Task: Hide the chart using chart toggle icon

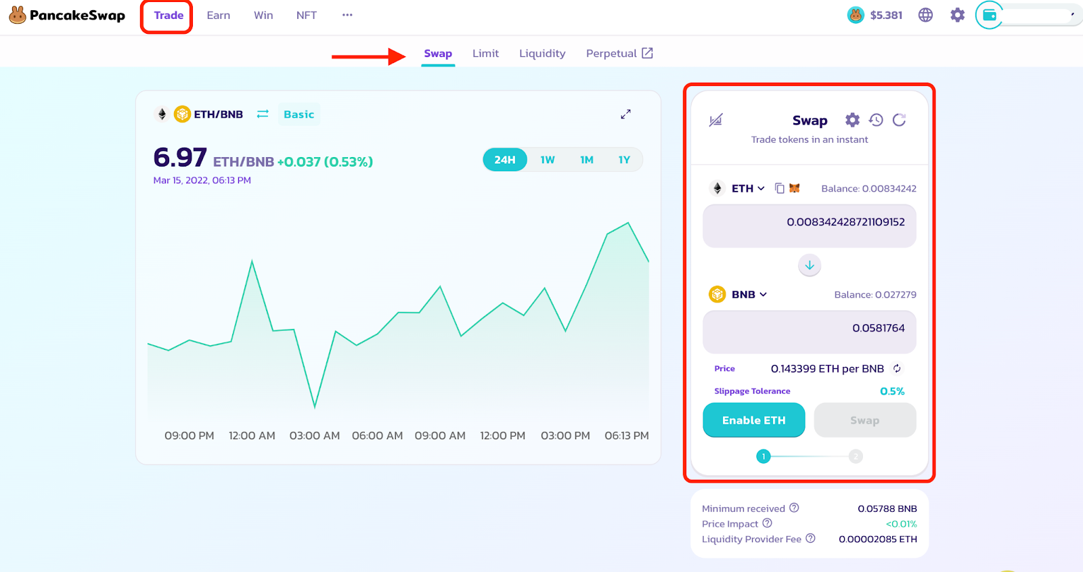Action: (715, 120)
